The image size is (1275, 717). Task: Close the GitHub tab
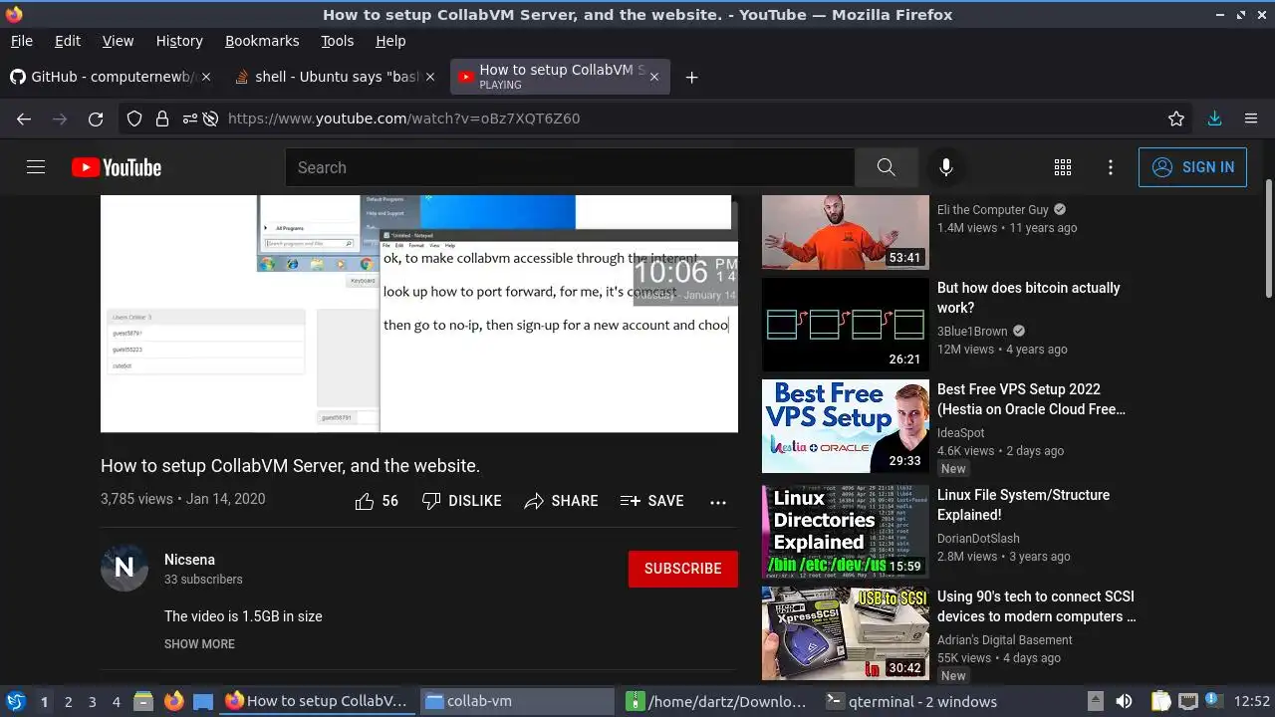(x=207, y=77)
